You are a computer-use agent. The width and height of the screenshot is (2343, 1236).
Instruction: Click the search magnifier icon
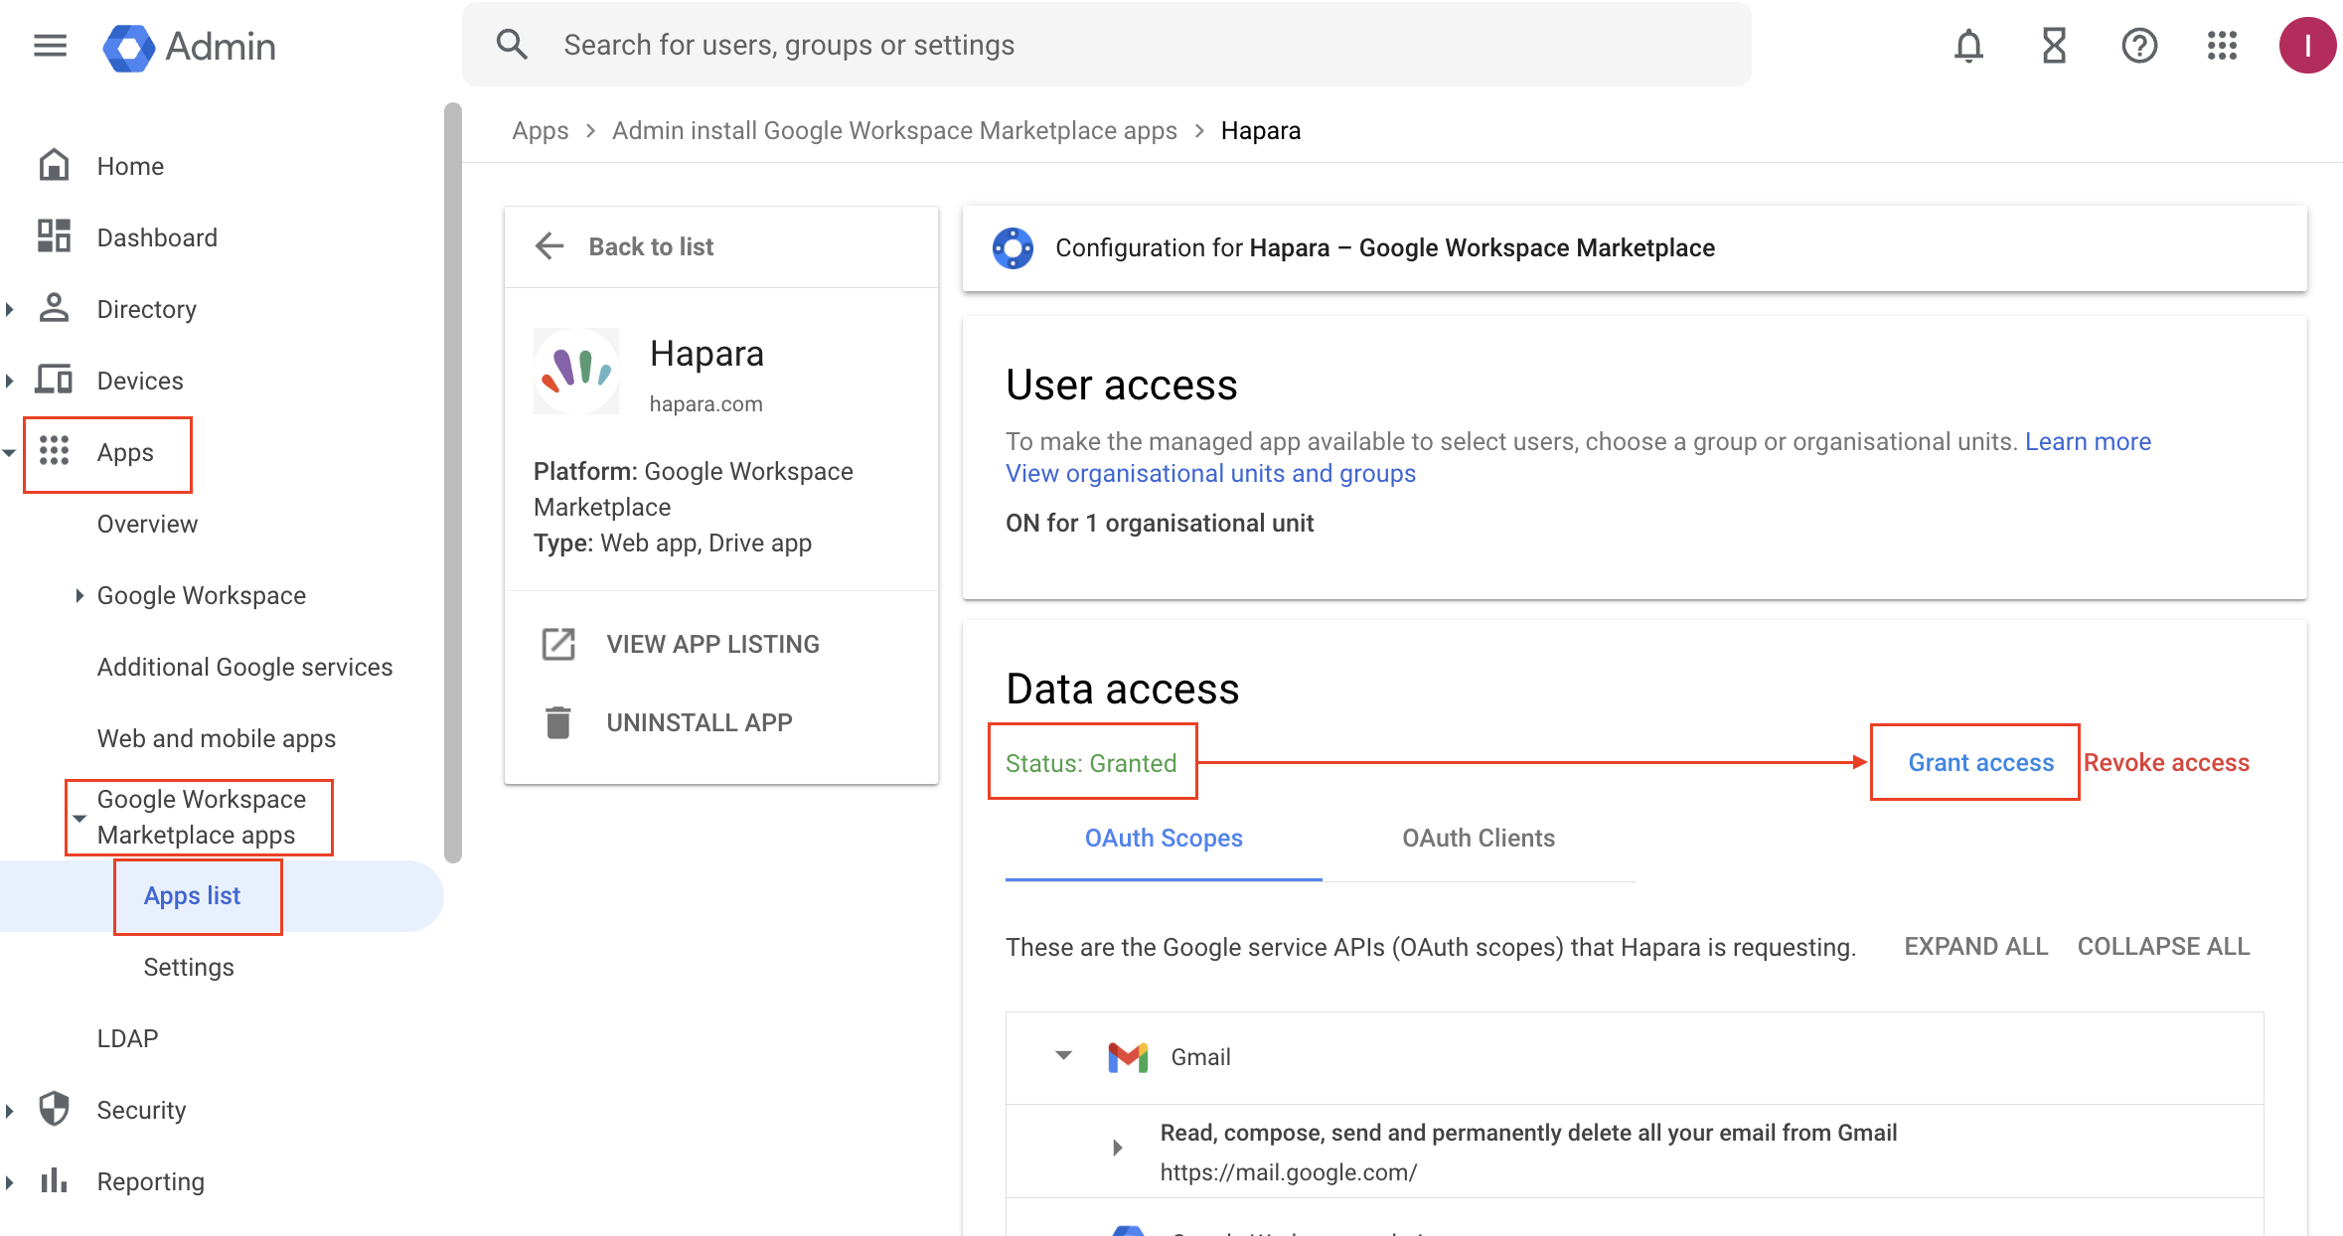point(512,45)
